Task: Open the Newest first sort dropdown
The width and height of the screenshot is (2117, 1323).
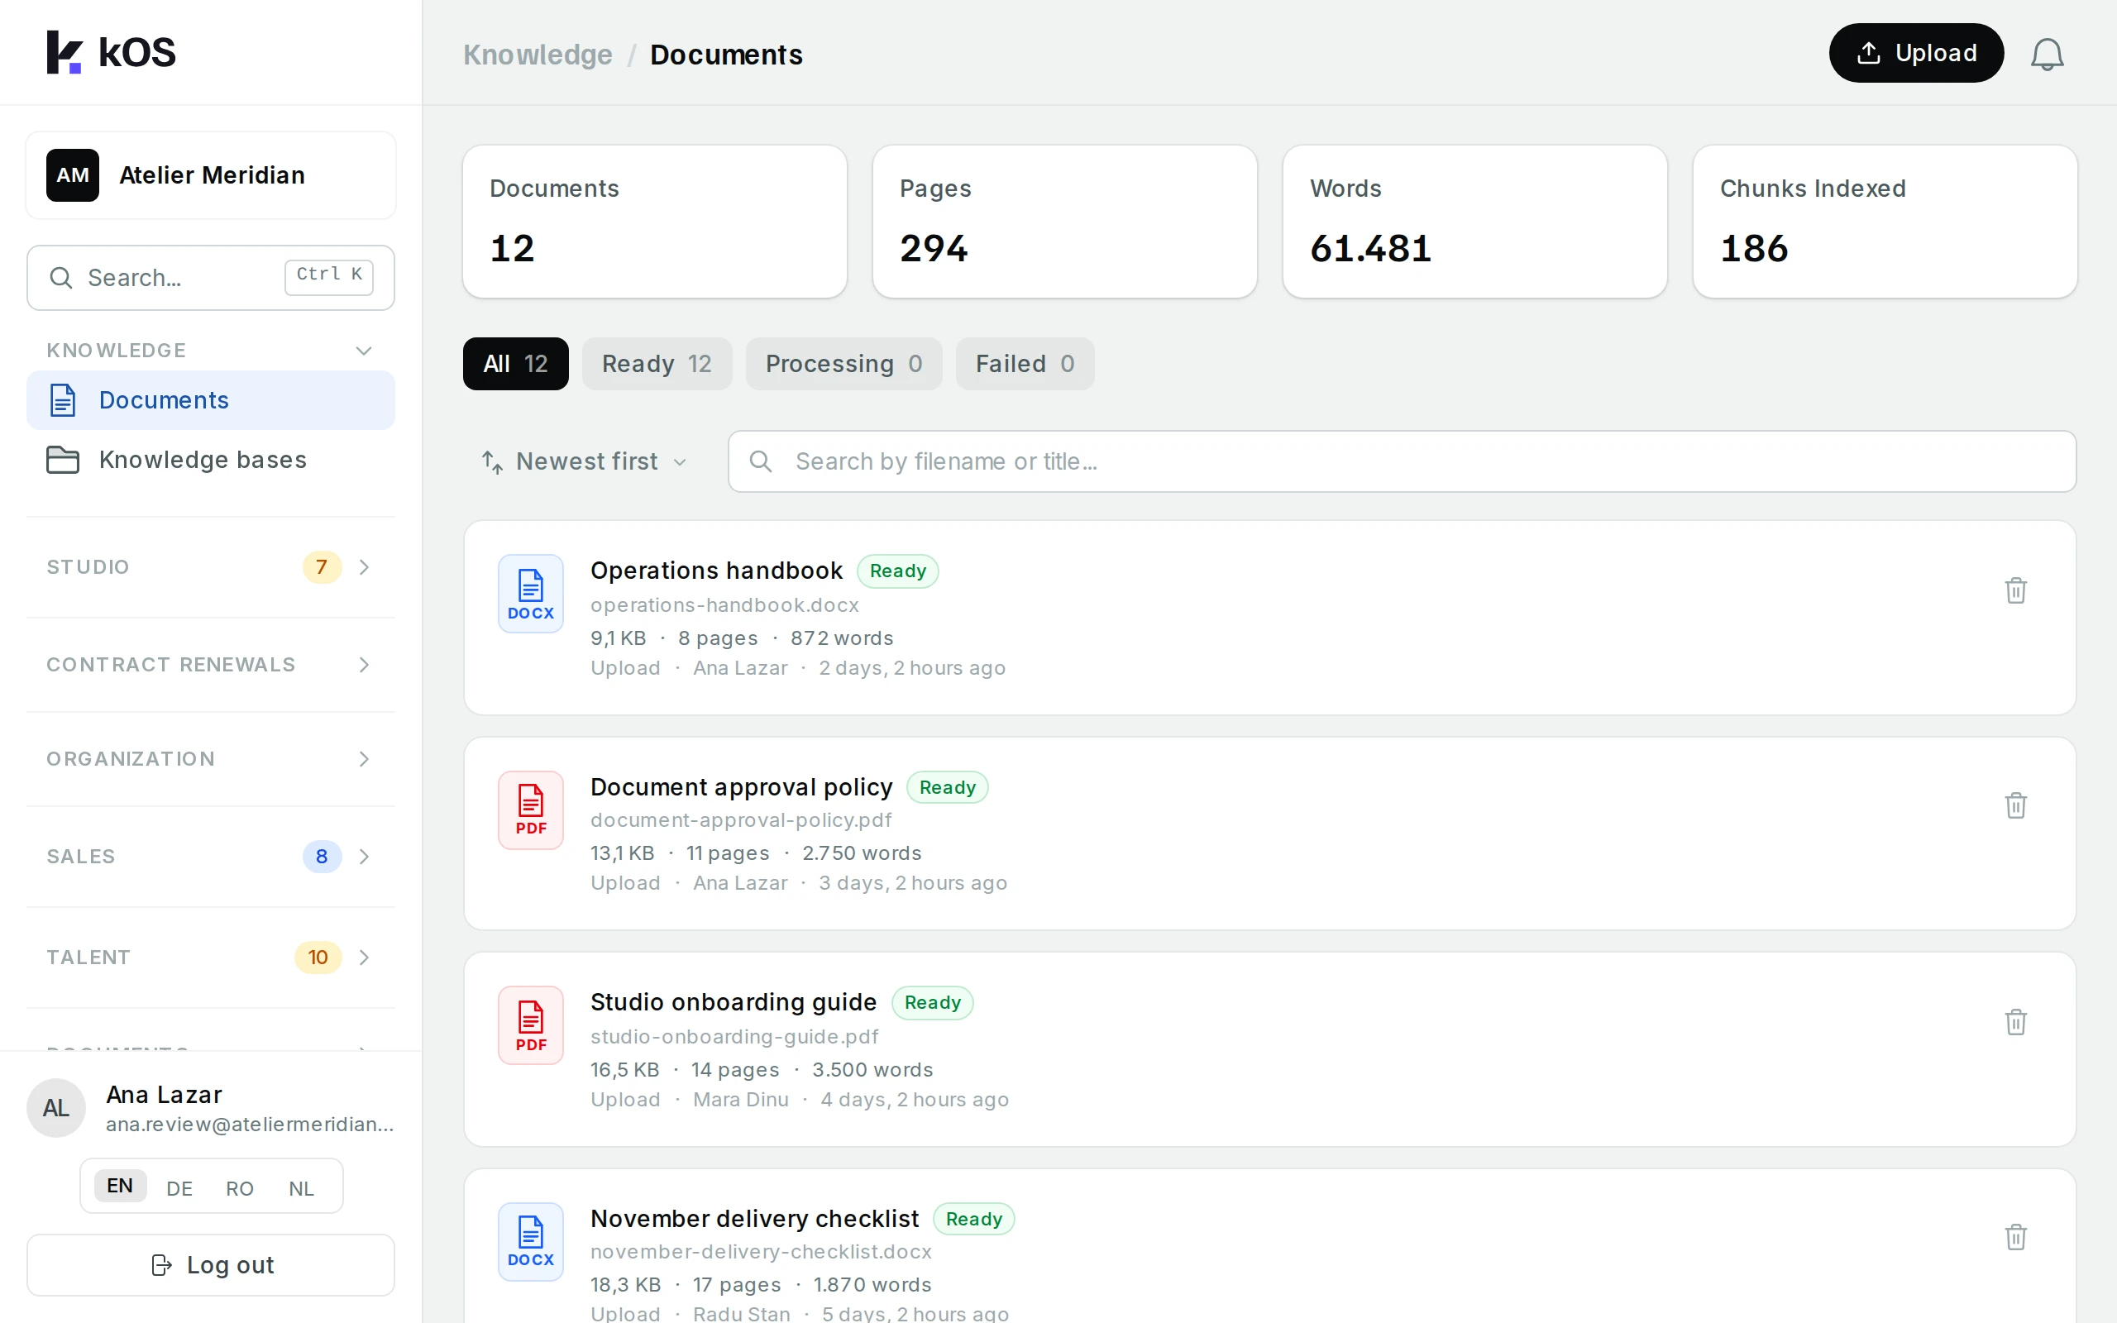Action: [x=584, y=461]
